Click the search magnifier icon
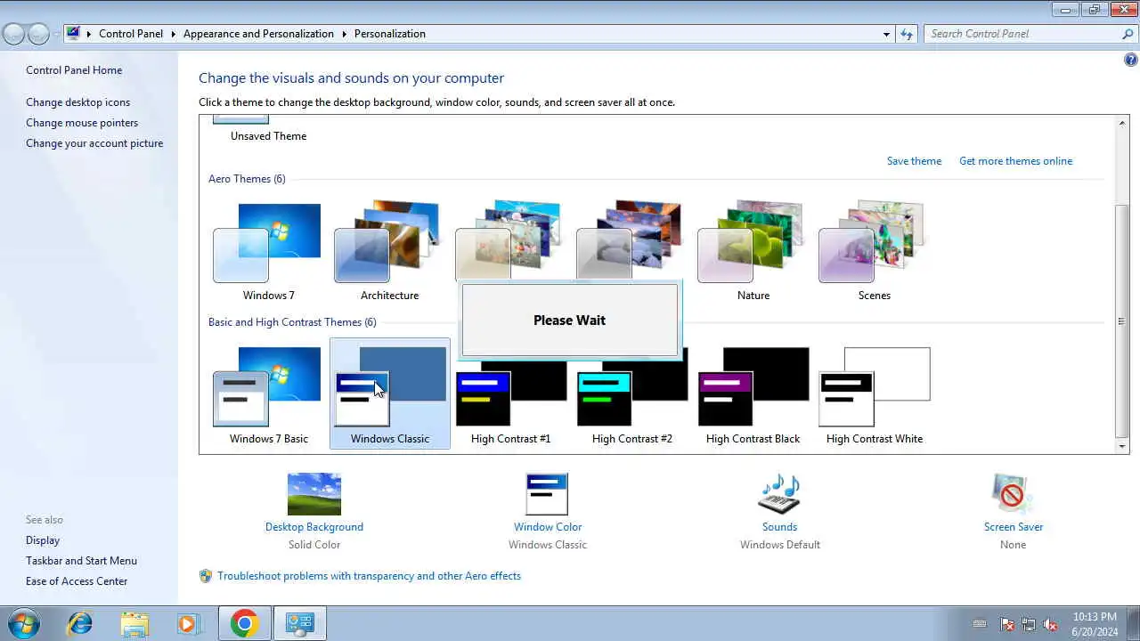The width and height of the screenshot is (1140, 641). (x=1128, y=34)
